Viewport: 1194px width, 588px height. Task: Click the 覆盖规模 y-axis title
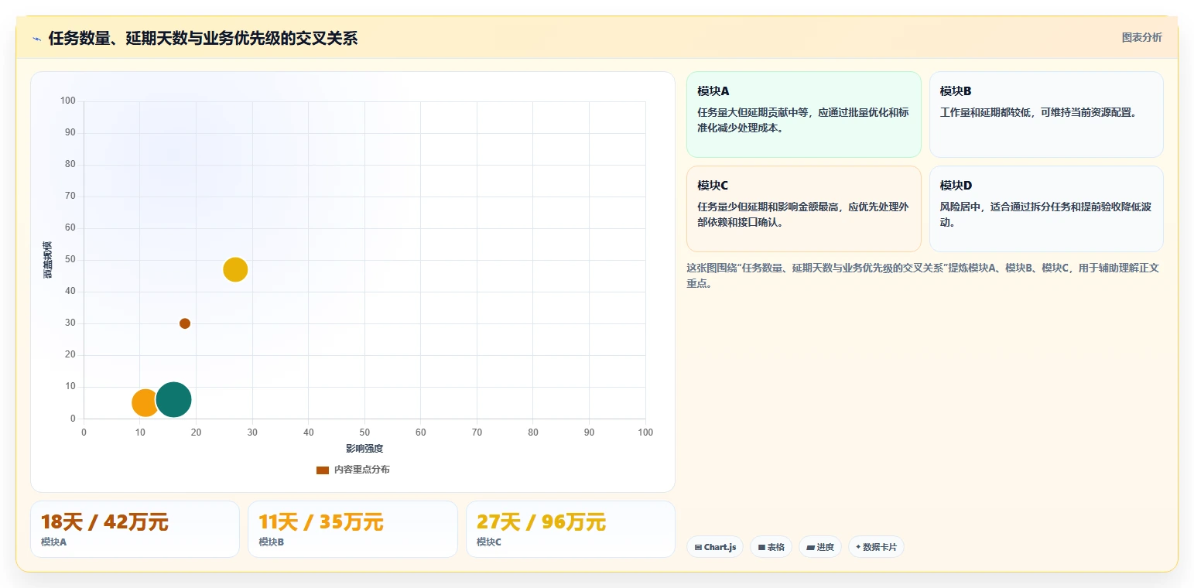coord(48,260)
